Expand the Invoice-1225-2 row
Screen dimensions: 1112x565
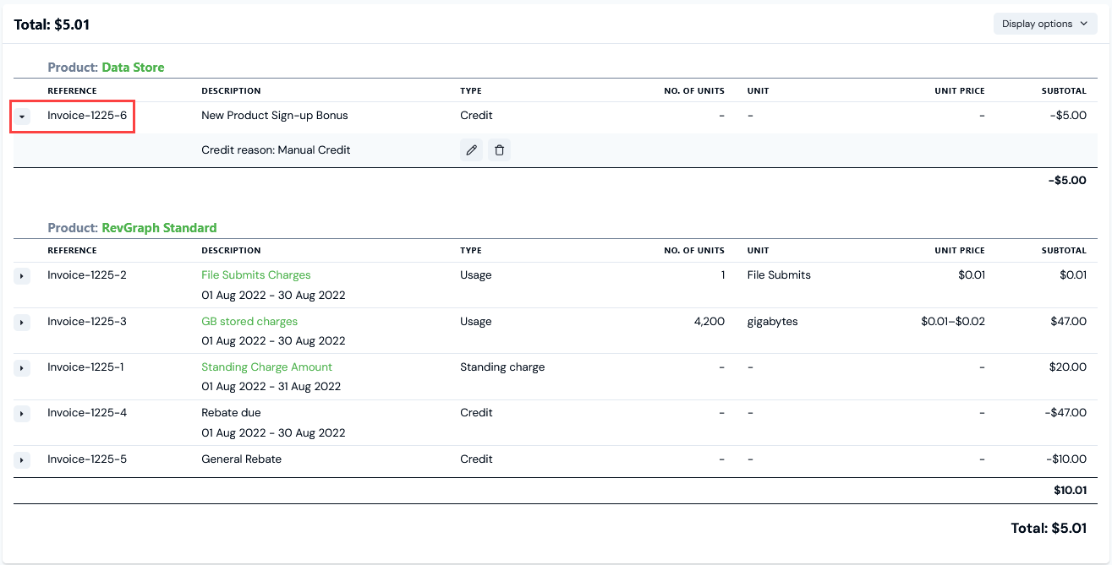click(x=22, y=276)
